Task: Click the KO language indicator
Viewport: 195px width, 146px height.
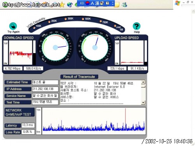Action: point(82,3)
